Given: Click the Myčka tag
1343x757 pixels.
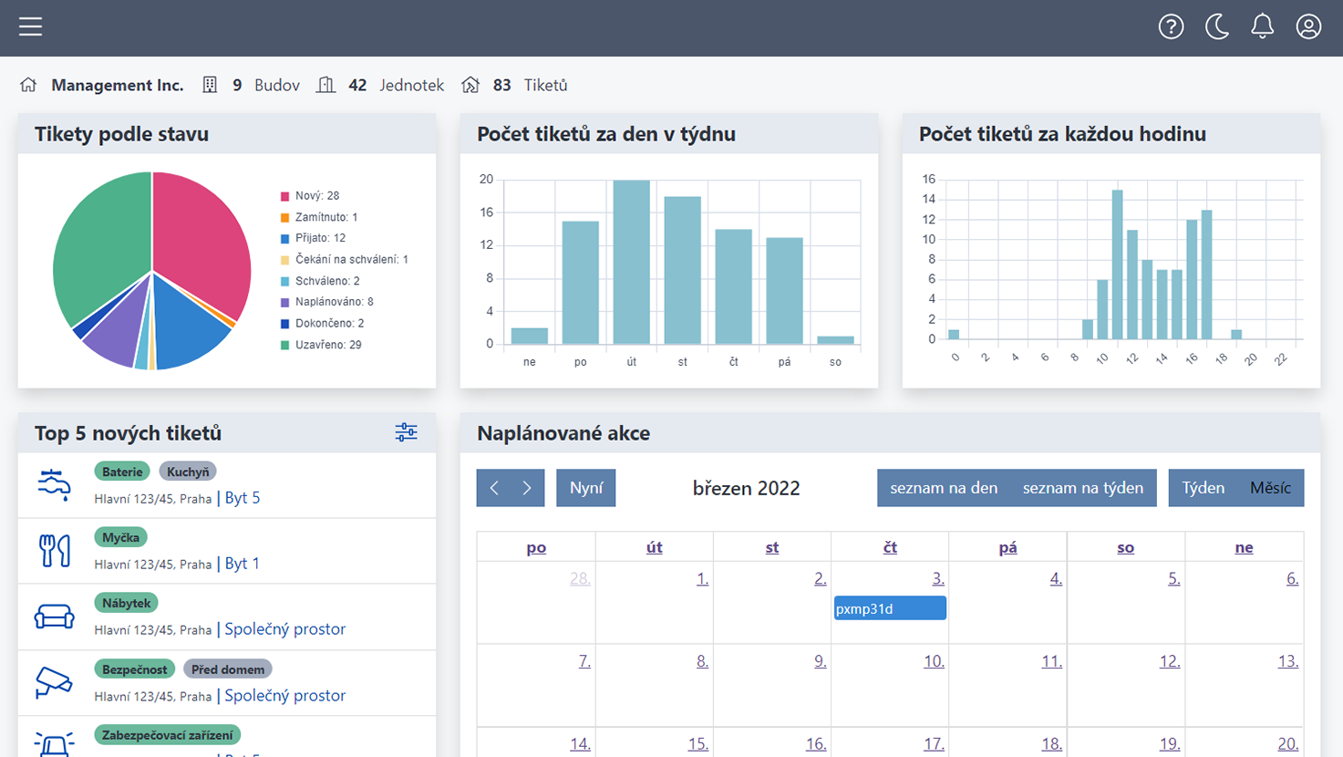Looking at the screenshot, I should pos(121,537).
